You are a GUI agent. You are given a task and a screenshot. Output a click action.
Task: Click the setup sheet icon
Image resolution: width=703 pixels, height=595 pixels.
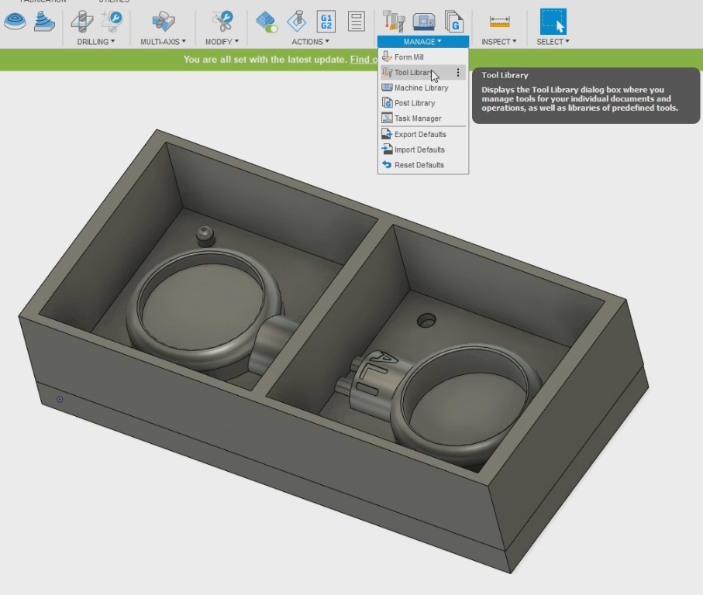[356, 21]
